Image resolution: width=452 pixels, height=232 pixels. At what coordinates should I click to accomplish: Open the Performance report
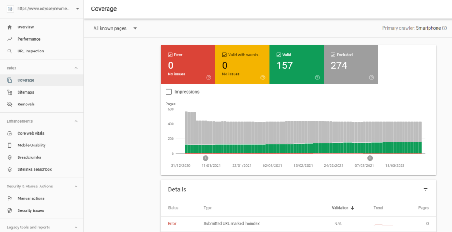pos(42,39)
